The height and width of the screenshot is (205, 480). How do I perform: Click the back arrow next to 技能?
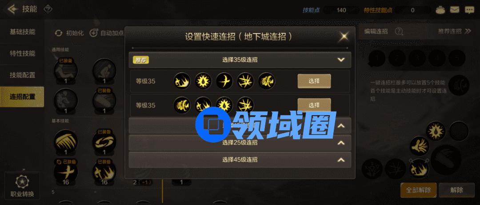(12, 9)
